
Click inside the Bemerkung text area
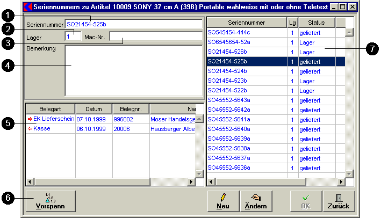[133, 70]
